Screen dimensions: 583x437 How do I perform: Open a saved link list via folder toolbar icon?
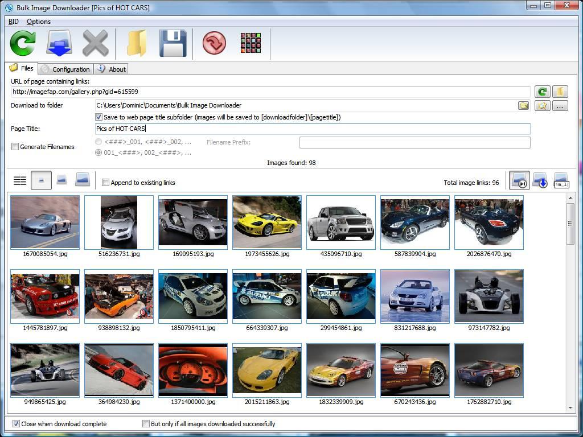(136, 44)
